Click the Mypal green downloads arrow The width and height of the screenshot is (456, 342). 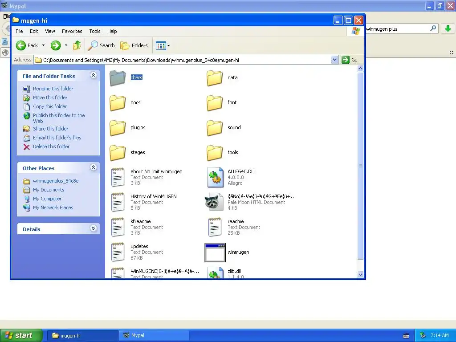[x=448, y=28]
